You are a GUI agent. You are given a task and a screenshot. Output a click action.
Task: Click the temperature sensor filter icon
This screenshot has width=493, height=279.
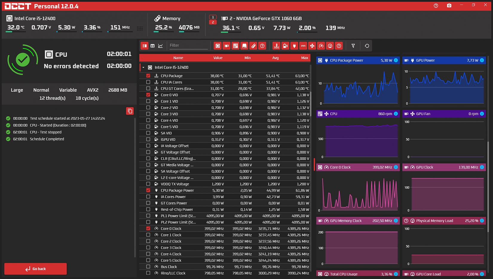(x=276, y=46)
